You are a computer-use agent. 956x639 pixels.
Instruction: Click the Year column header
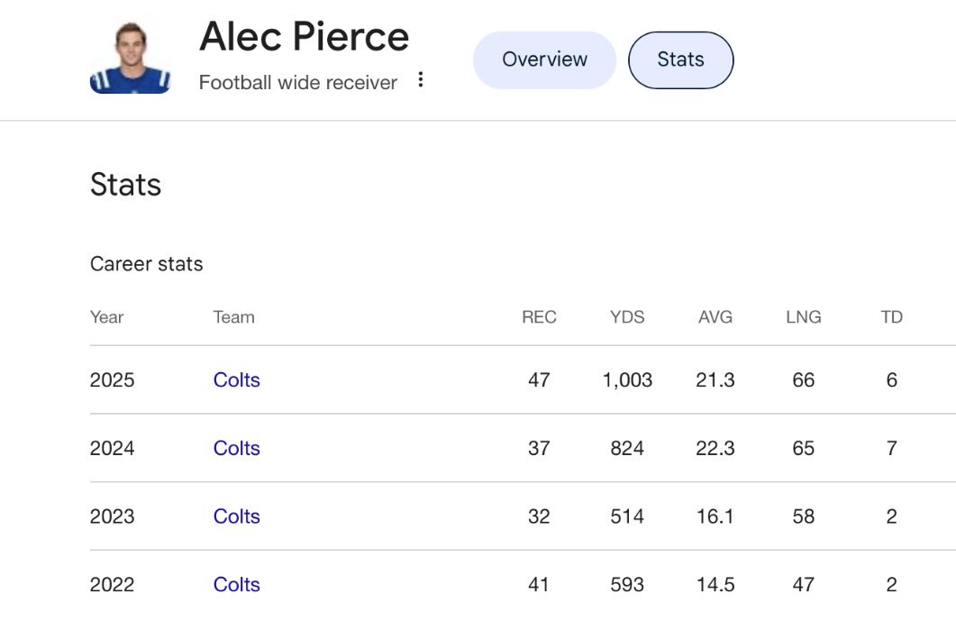[x=107, y=317]
